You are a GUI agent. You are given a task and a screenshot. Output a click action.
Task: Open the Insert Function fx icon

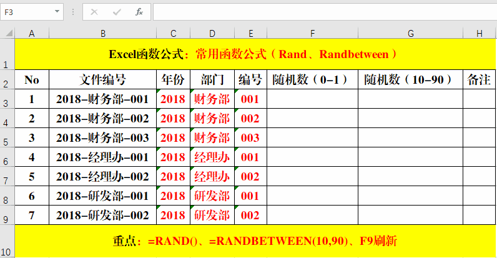[139, 12]
